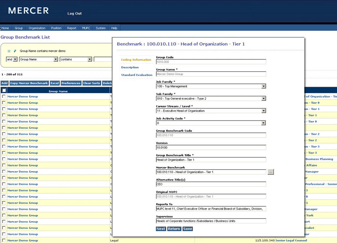Click the Excel export button
Viewport: 337px width, 243px height.
click(x=55, y=83)
